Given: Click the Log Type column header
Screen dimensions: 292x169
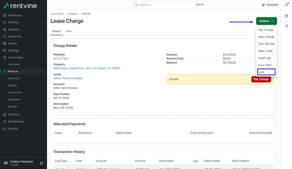Looking at the screenshot, I should [x=61, y=161].
